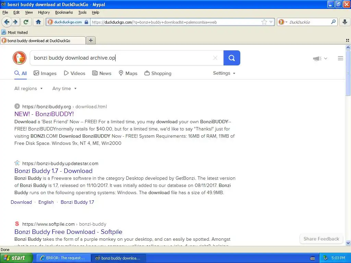Click the Bonzi Buddy 1.7 sitelink
Viewport: 351px width, 263px height.
[x=77, y=202]
